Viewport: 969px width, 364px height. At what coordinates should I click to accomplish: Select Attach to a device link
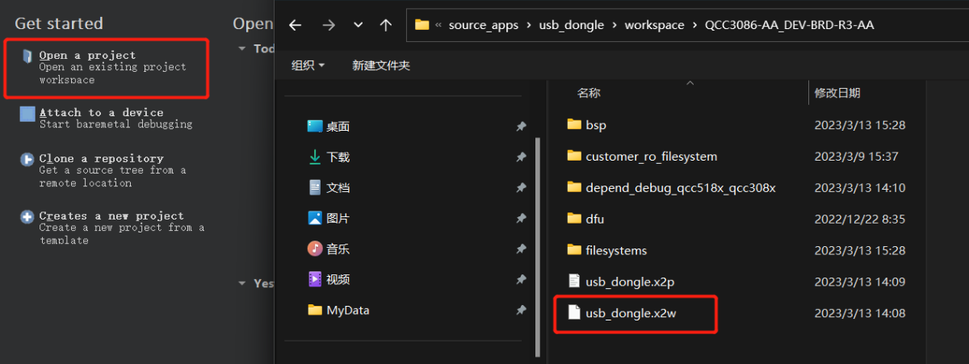pyautogui.click(x=101, y=113)
